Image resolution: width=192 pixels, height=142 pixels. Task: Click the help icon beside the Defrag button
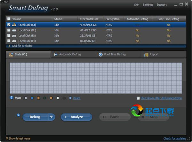18,114
